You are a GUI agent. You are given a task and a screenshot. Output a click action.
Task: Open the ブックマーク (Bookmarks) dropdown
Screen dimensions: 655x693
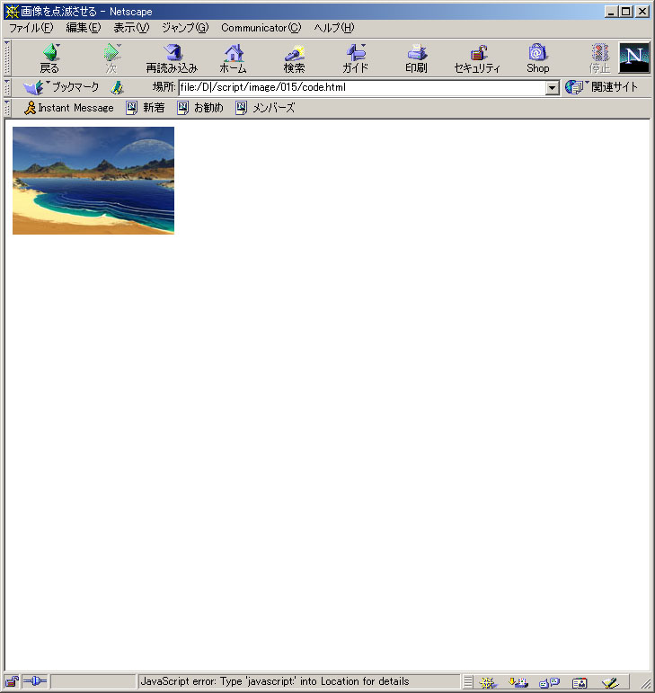(62, 87)
